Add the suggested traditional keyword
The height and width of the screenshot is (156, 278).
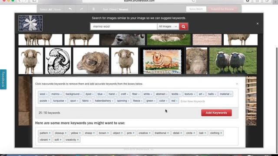click(162, 133)
